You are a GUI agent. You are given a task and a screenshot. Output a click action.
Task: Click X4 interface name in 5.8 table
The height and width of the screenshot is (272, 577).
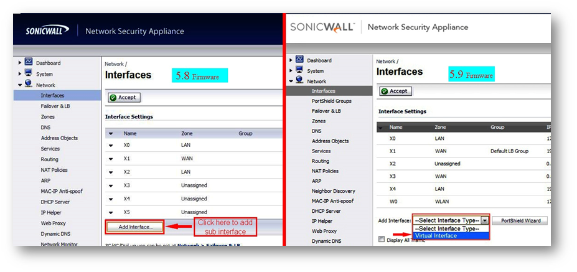[x=126, y=199]
